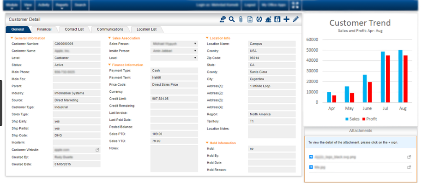Click the Profit legend red swatch

[364, 119]
